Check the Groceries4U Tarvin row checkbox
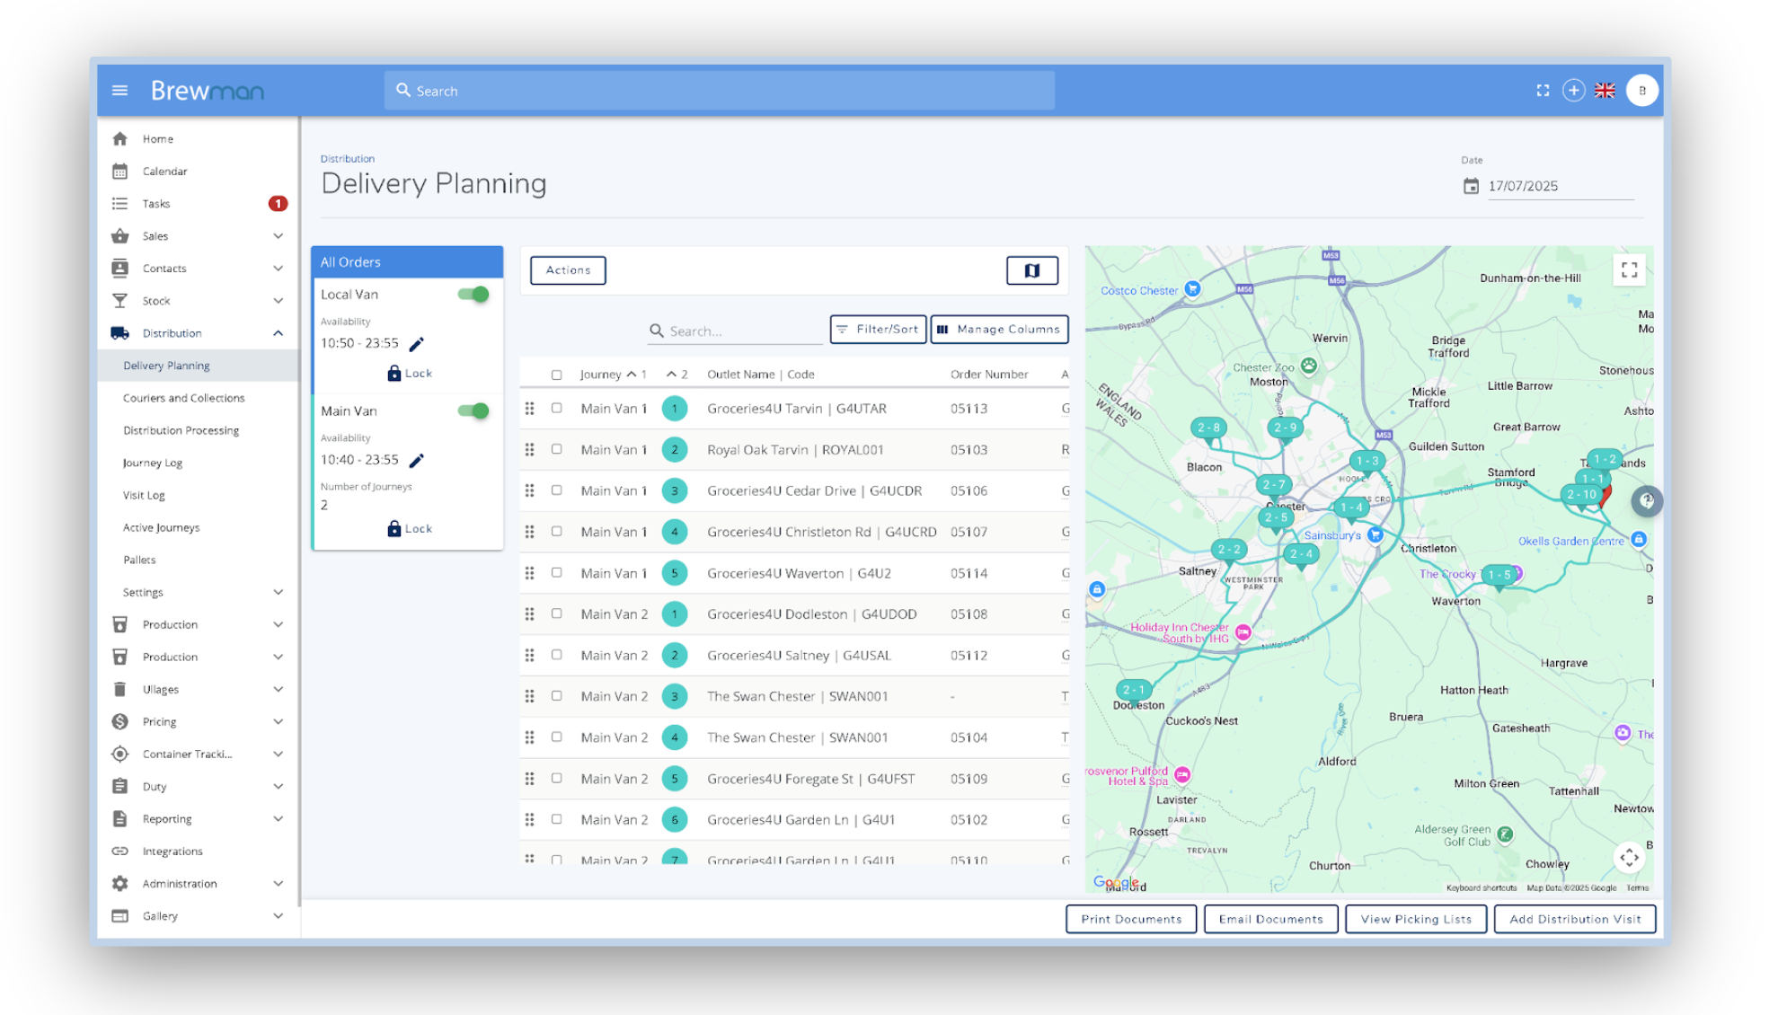Image resolution: width=1778 pixels, height=1015 pixels. point(556,409)
